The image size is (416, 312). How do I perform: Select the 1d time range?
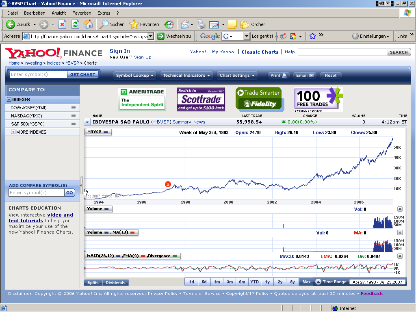[x=192, y=282]
